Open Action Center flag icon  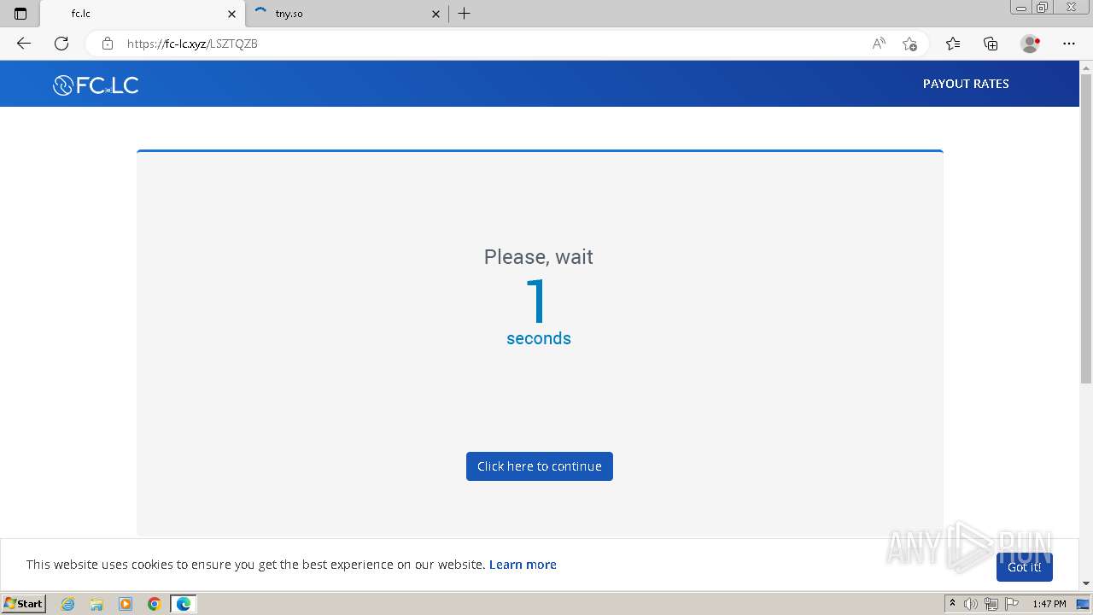[1012, 604]
